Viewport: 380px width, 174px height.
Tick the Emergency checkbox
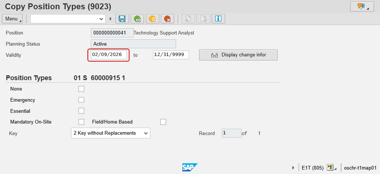[x=81, y=100]
